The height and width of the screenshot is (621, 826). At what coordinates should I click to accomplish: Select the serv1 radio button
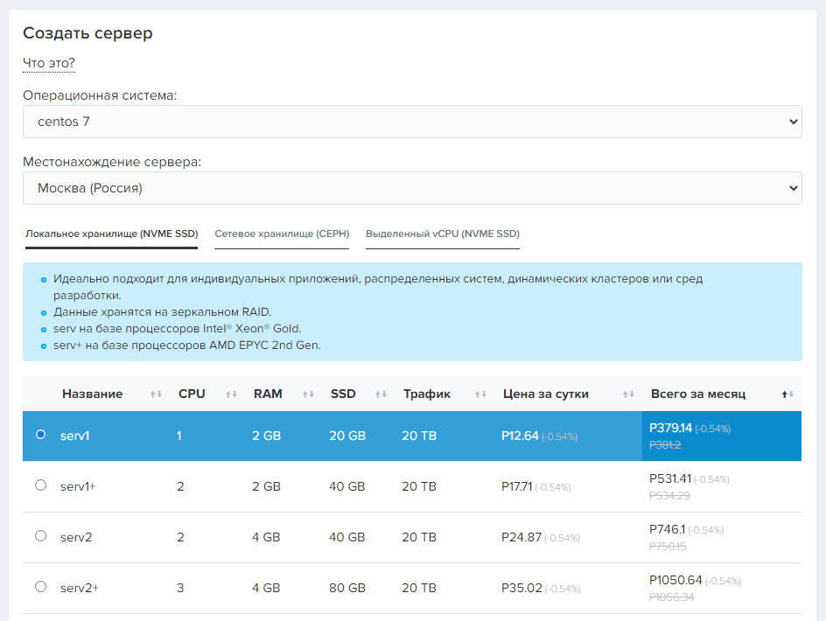click(x=40, y=435)
